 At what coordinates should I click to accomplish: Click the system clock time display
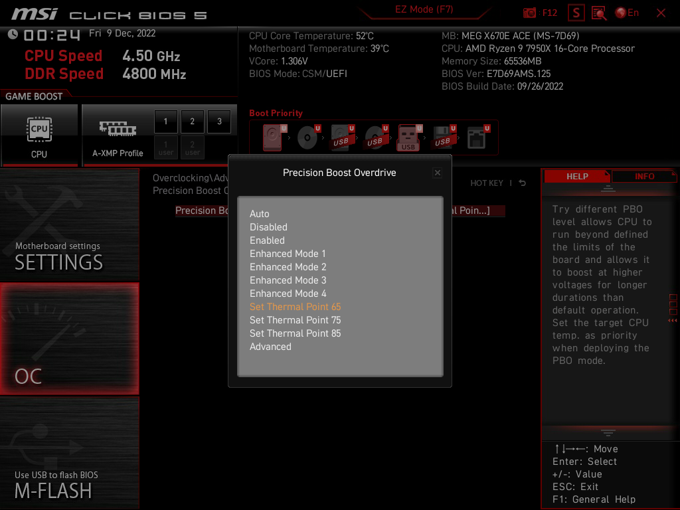click(52, 35)
